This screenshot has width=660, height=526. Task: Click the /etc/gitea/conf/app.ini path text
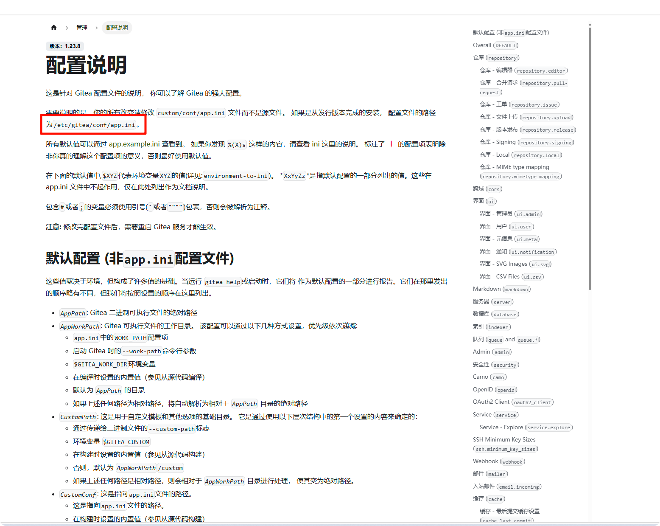[x=95, y=125]
